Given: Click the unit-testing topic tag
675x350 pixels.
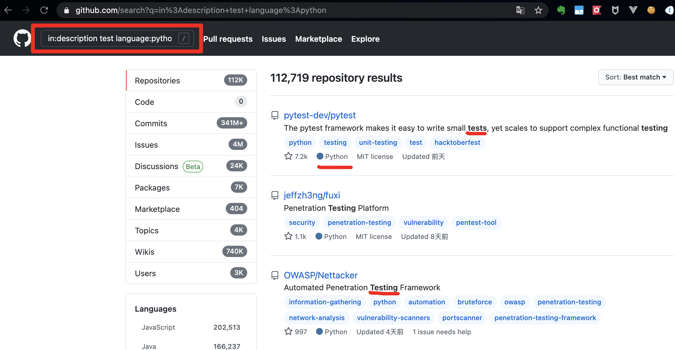Looking at the screenshot, I should click(x=378, y=143).
